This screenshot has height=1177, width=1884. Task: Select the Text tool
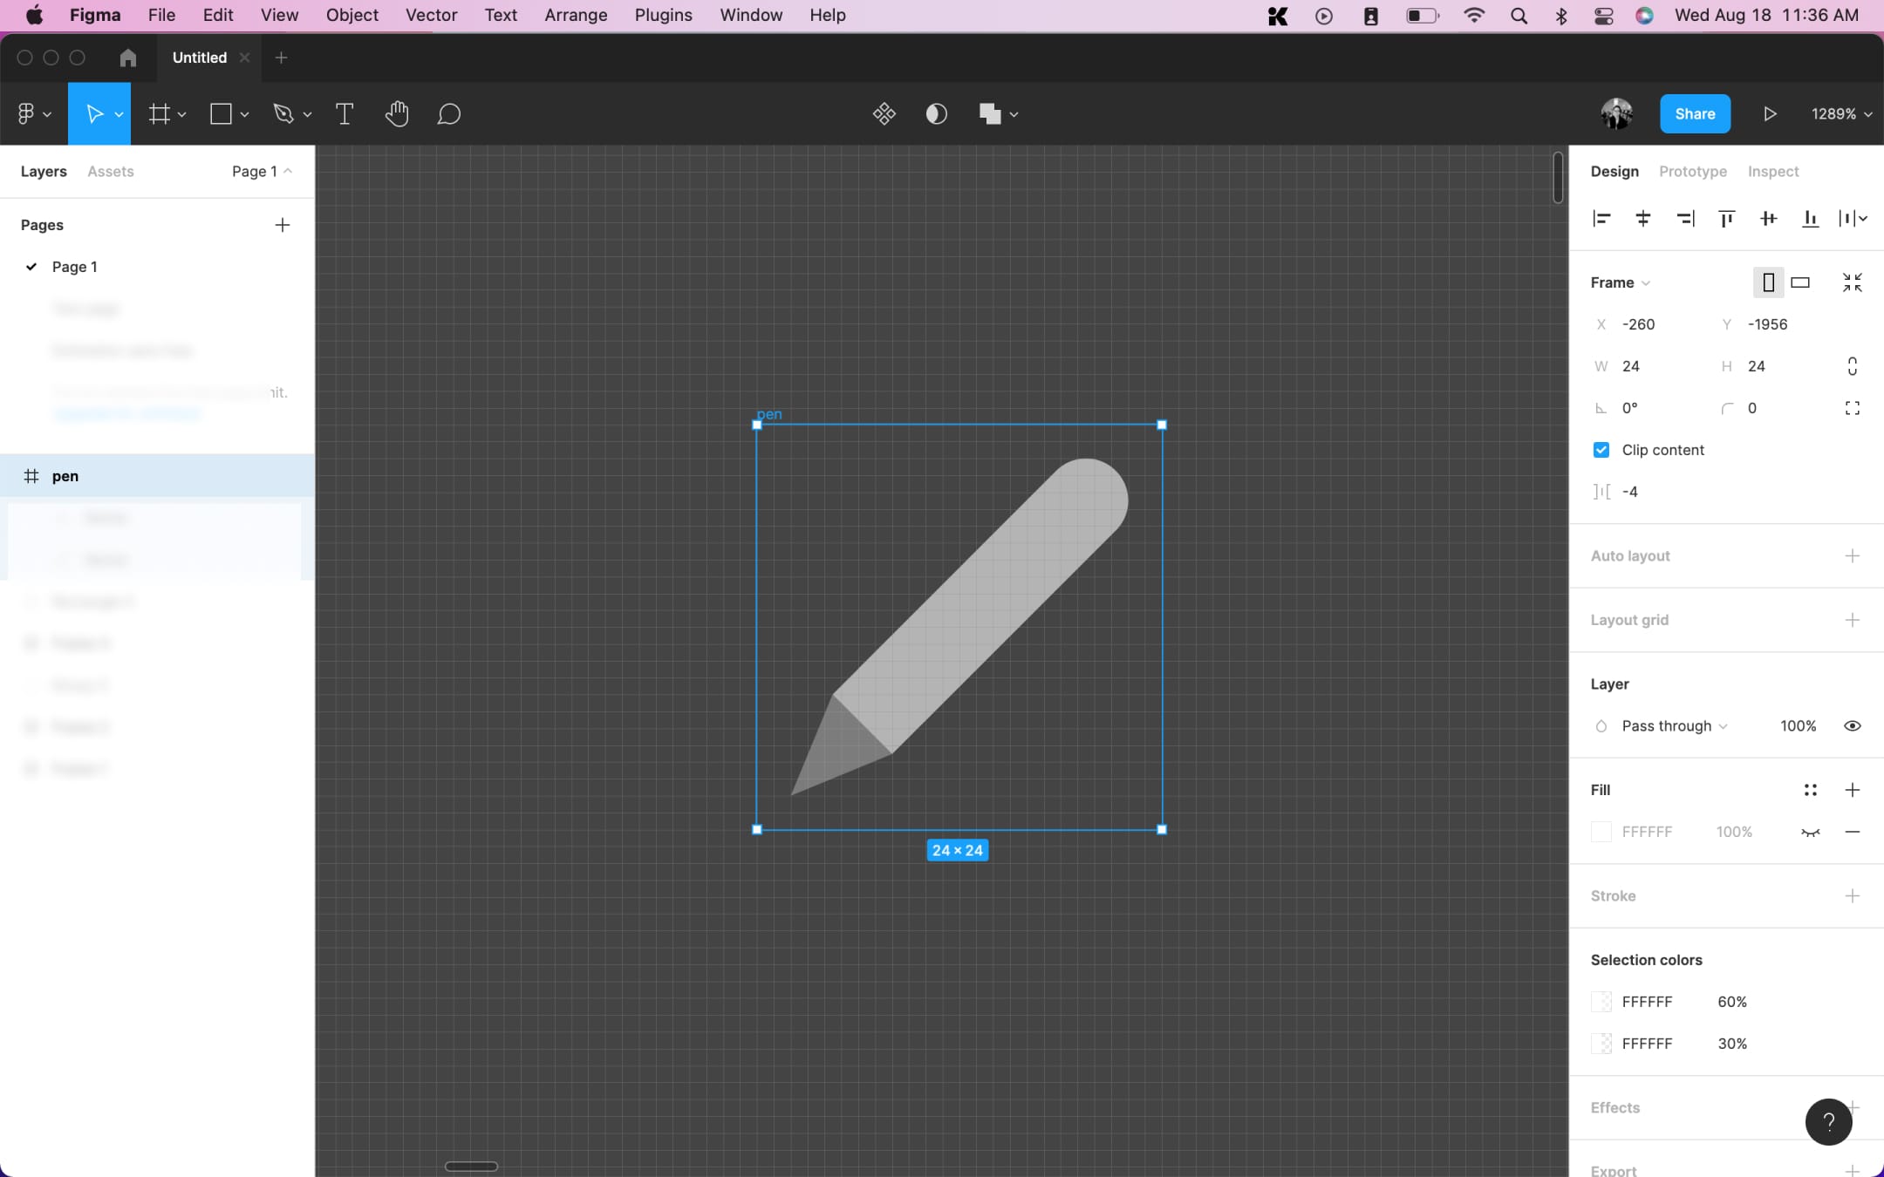[x=345, y=114]
